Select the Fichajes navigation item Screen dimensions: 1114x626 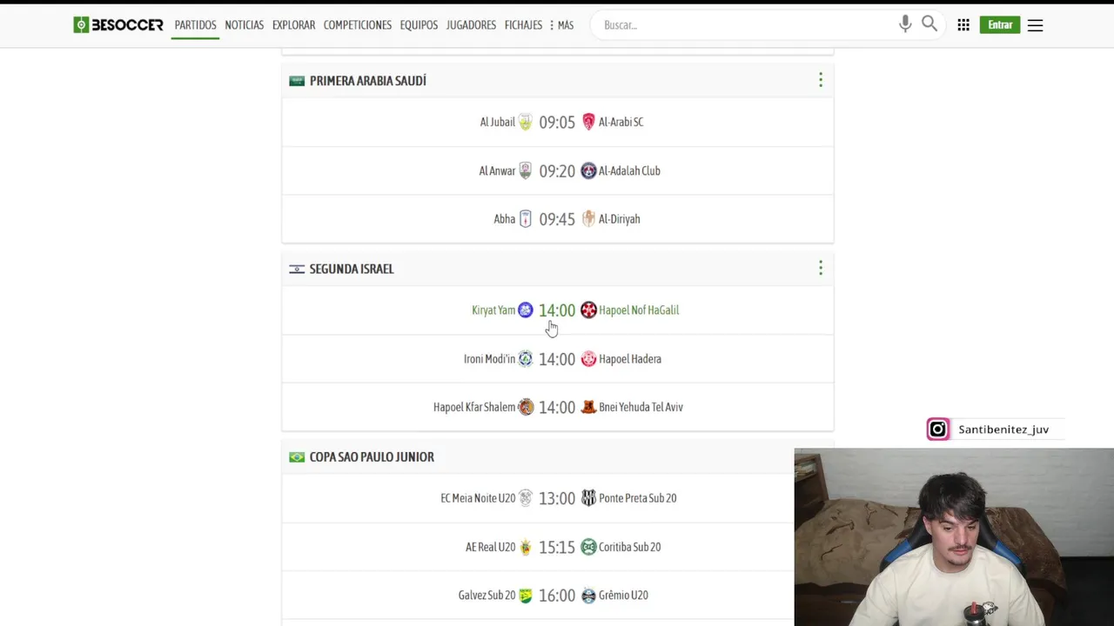[x=523, y=25]
